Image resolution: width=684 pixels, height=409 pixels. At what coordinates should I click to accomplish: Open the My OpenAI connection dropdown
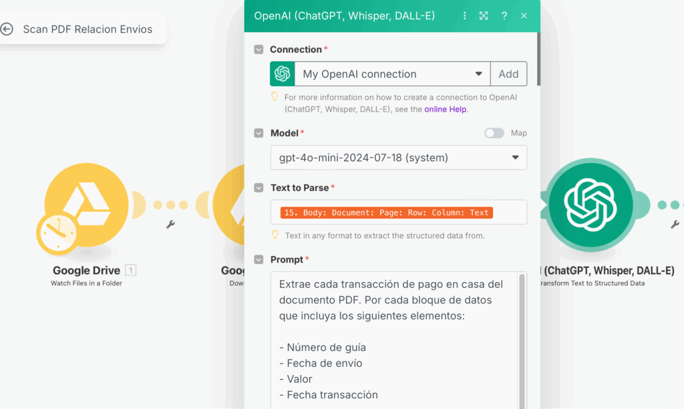point(393,74)
